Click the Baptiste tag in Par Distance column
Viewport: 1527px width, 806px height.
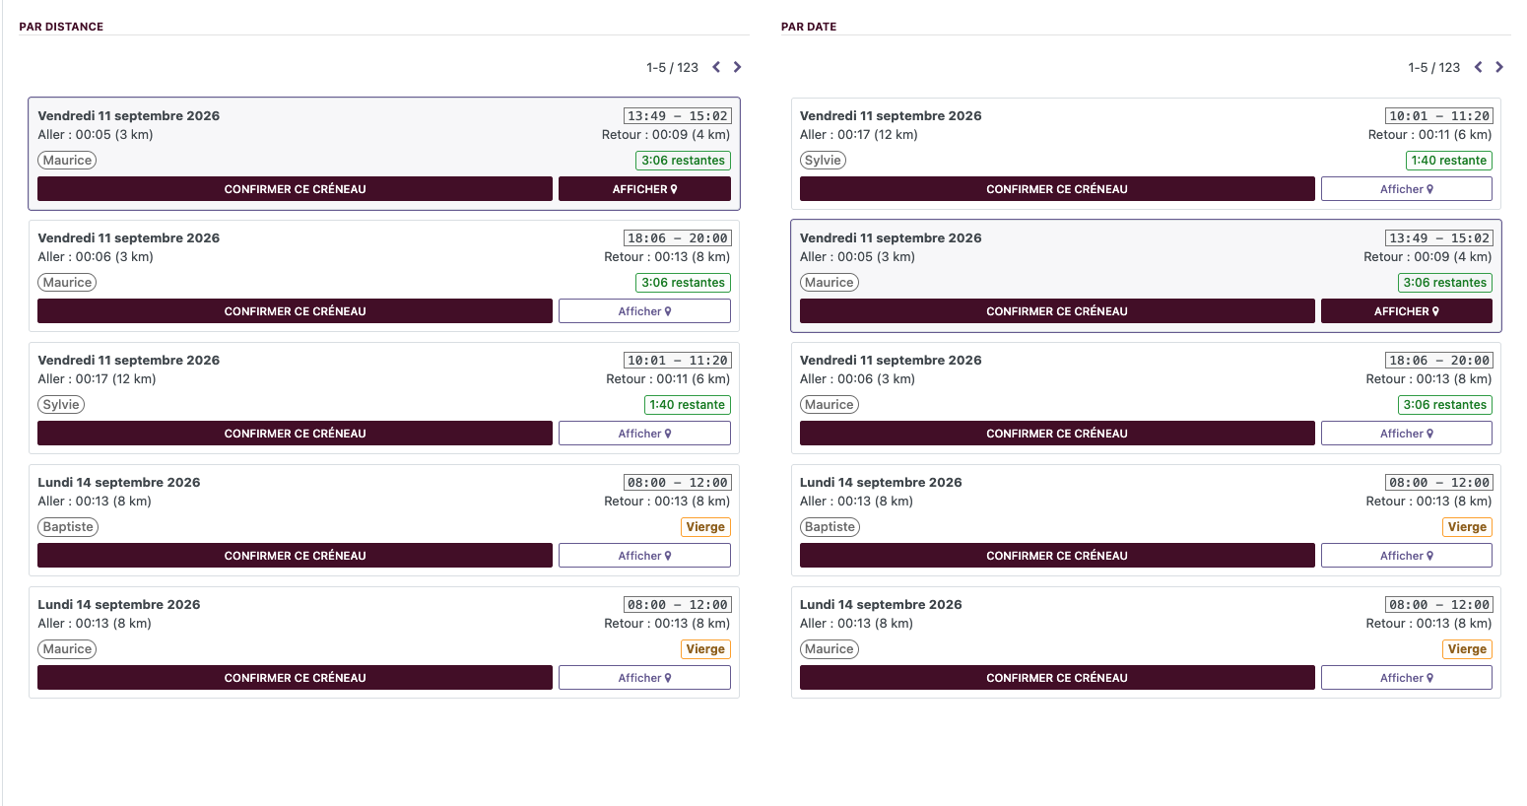68,527
